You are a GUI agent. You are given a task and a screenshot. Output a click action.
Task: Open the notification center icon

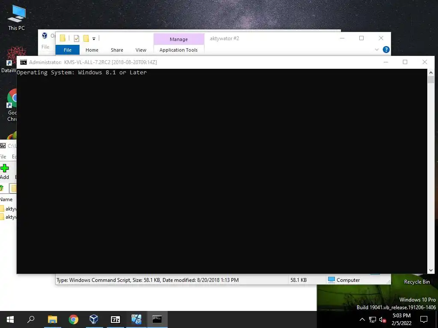[424, 319]
